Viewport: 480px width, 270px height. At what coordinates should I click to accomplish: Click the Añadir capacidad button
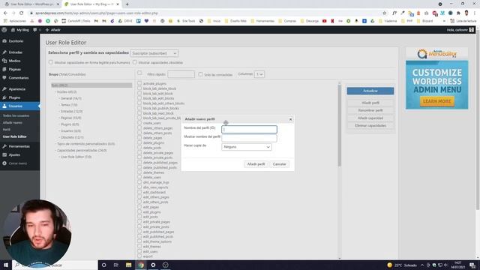(x=370, y=118)
